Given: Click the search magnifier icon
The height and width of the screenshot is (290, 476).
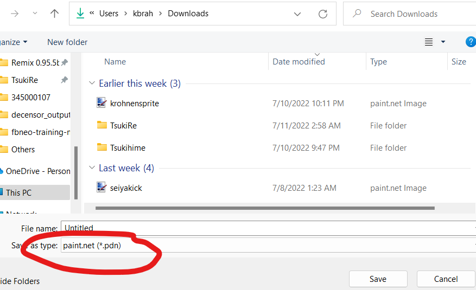Looking at the screenshot, I should (357, 14).
